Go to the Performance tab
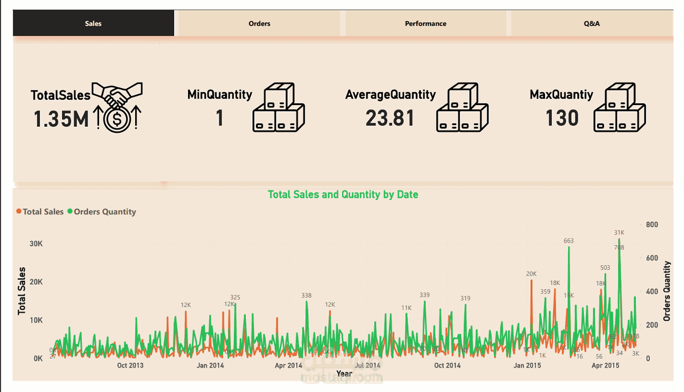Screen dimensions: 684x392 [426, 23]
